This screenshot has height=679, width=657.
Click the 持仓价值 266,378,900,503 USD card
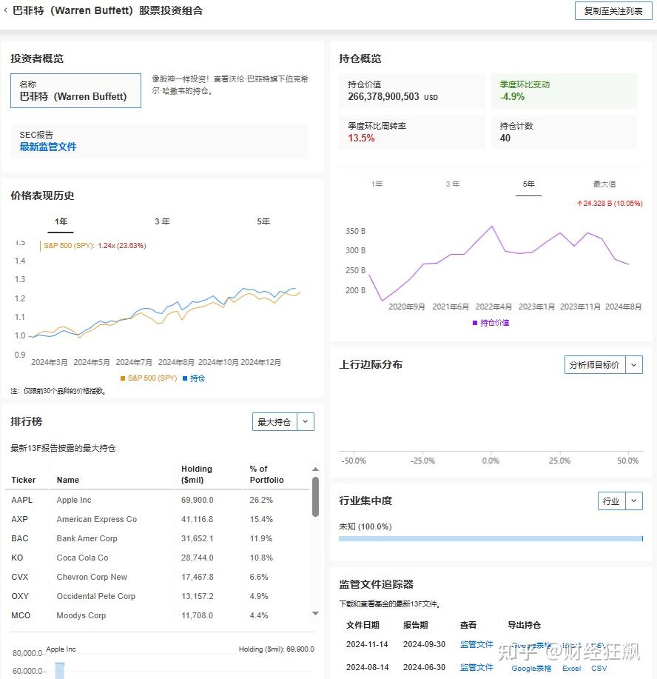pyautogui.click(x=412, y=90)
